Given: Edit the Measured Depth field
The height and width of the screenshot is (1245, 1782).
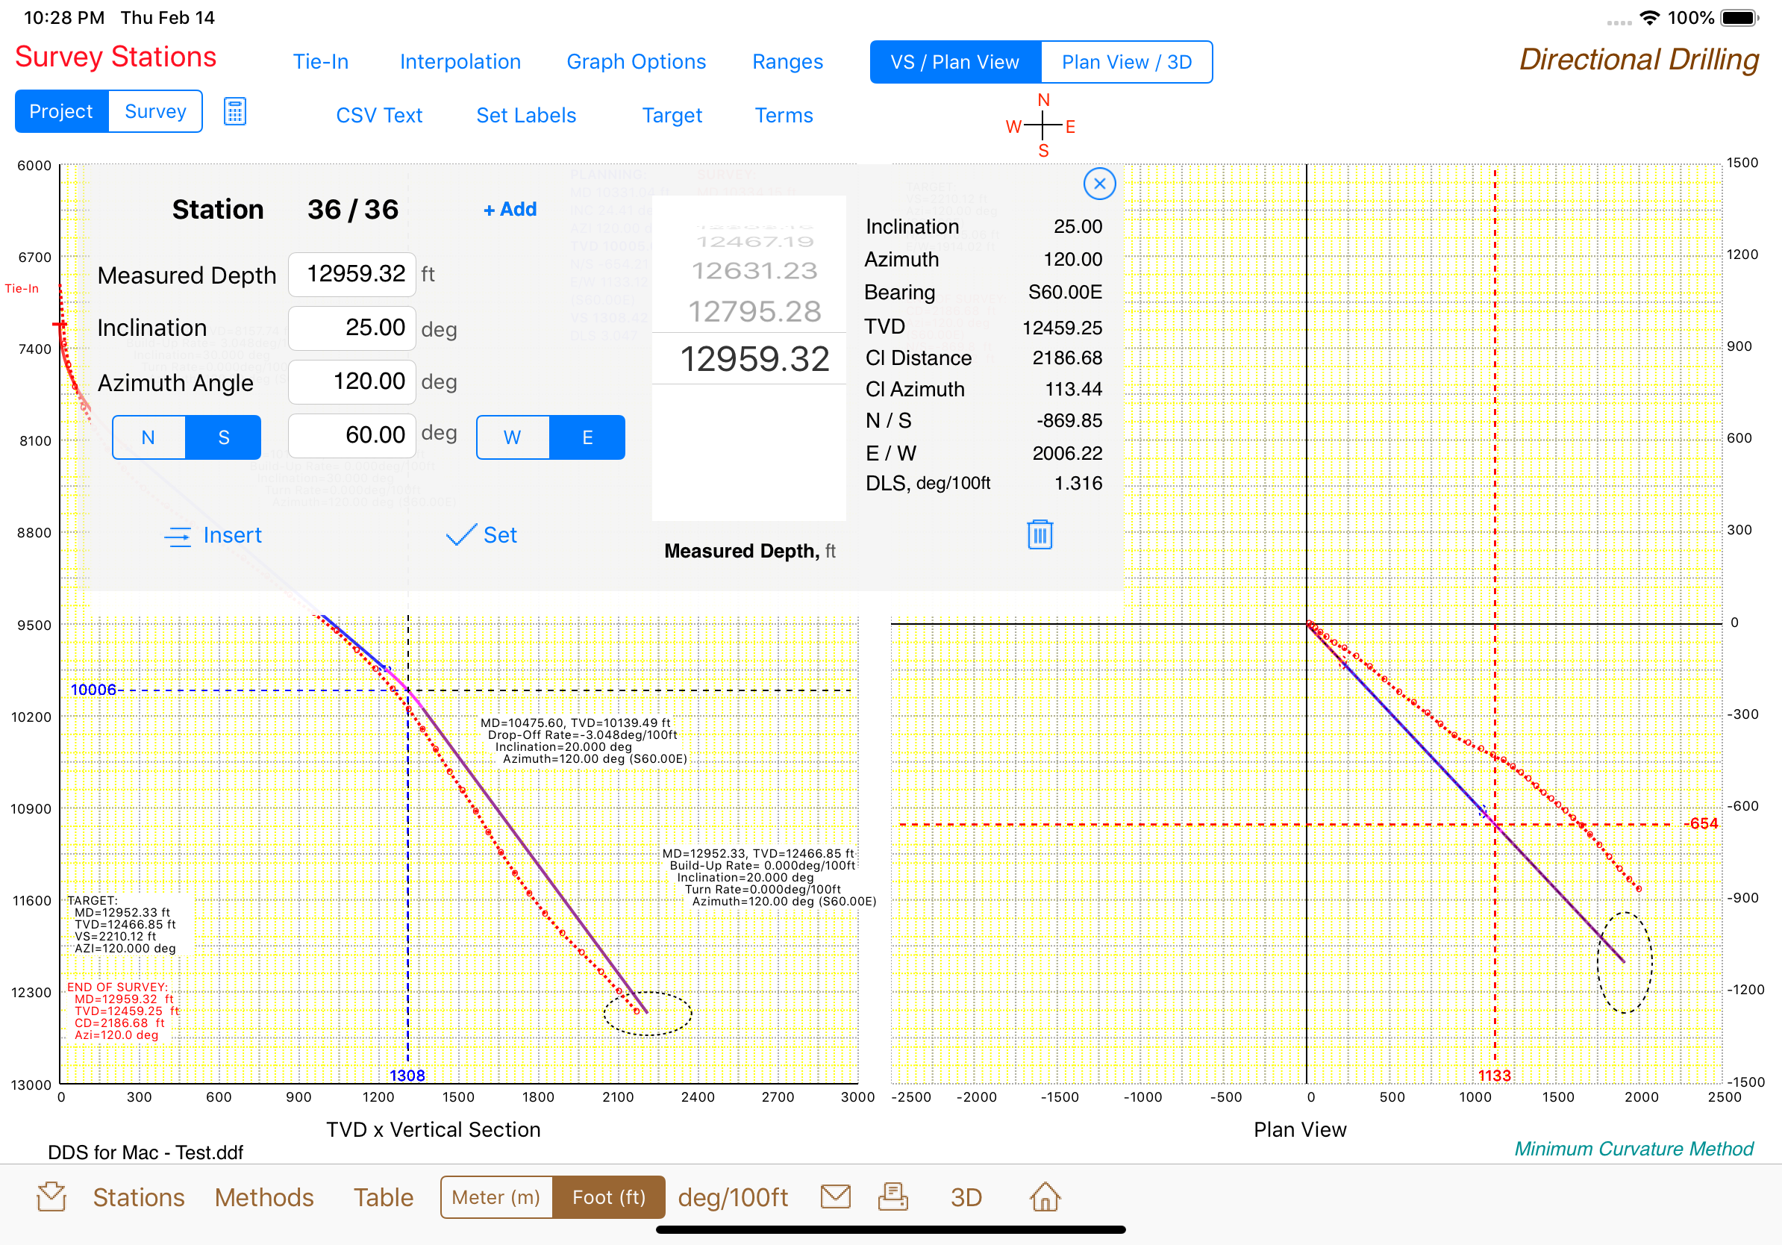Looking at the screenshot, I should point(352,274).
